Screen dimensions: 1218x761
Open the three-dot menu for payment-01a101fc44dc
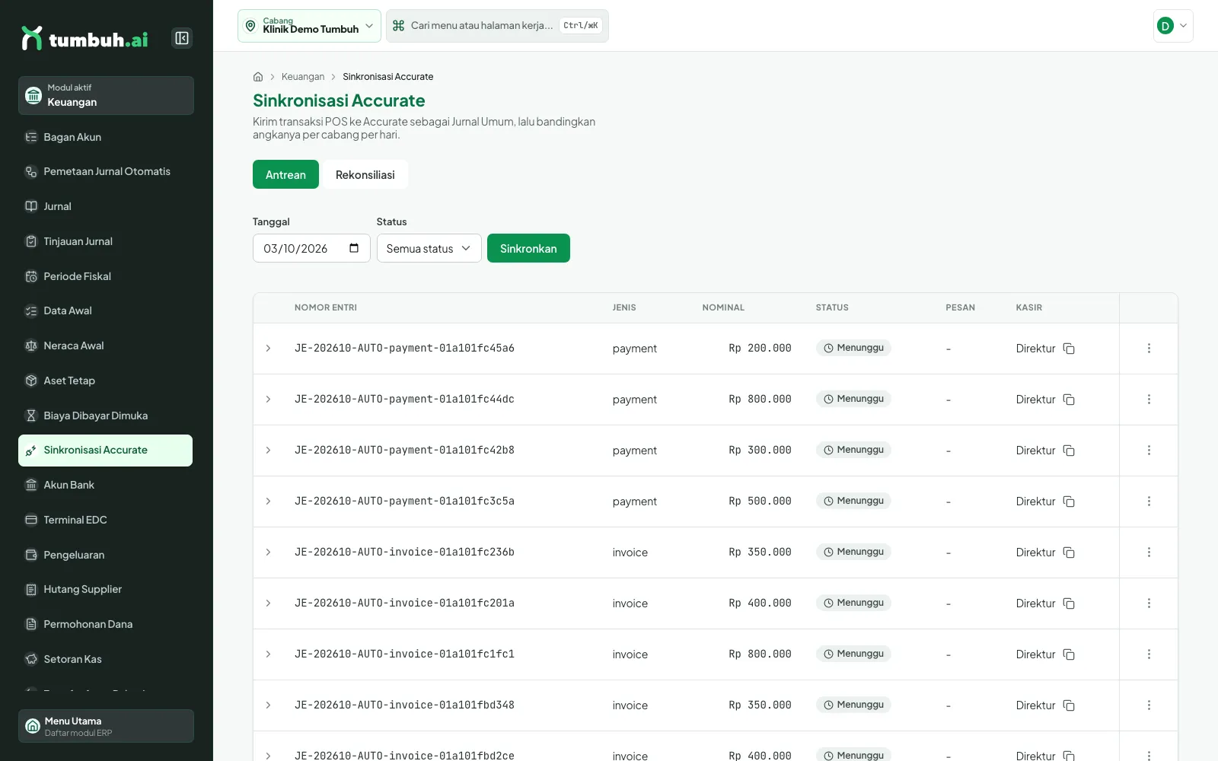pos(1149,400)
